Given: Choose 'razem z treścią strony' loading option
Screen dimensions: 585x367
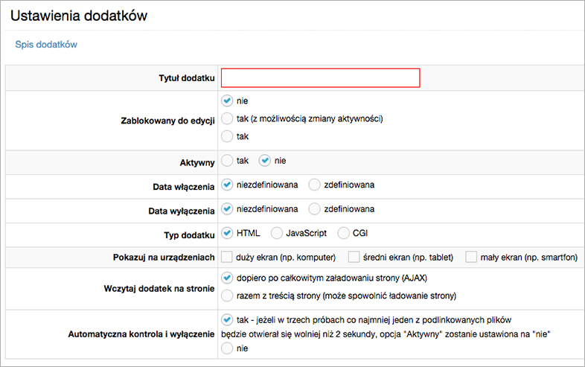Looking at the screenshot, I should (x=228, y=296).
